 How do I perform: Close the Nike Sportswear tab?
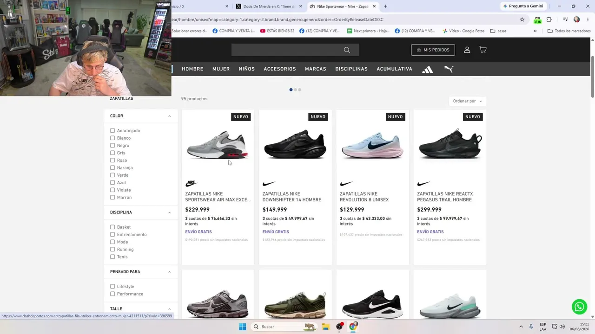[374, 6]
